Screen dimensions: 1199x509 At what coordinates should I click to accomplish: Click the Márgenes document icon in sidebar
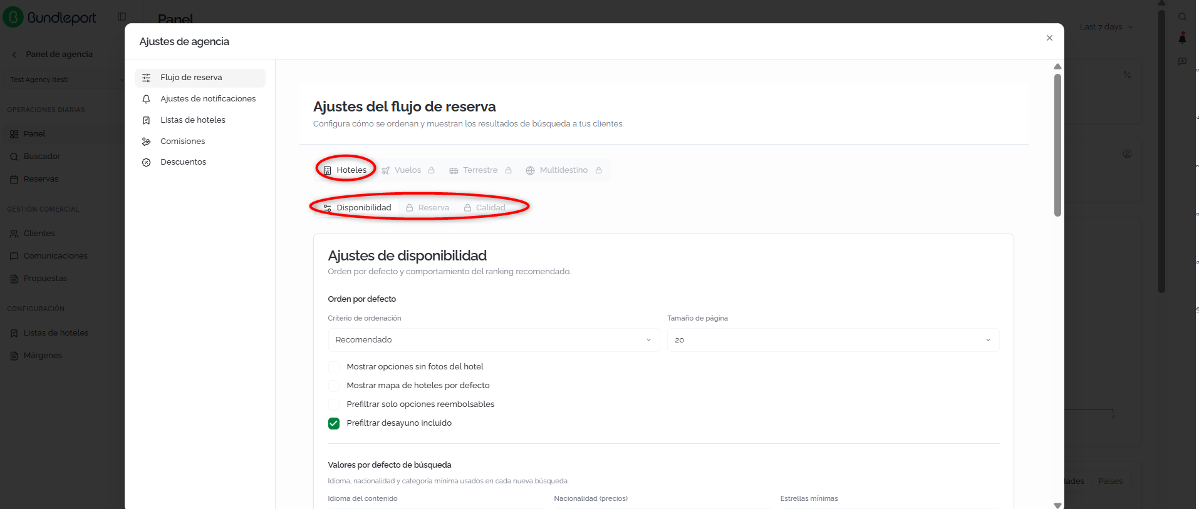pyautogui.click(x=14, y=356)
